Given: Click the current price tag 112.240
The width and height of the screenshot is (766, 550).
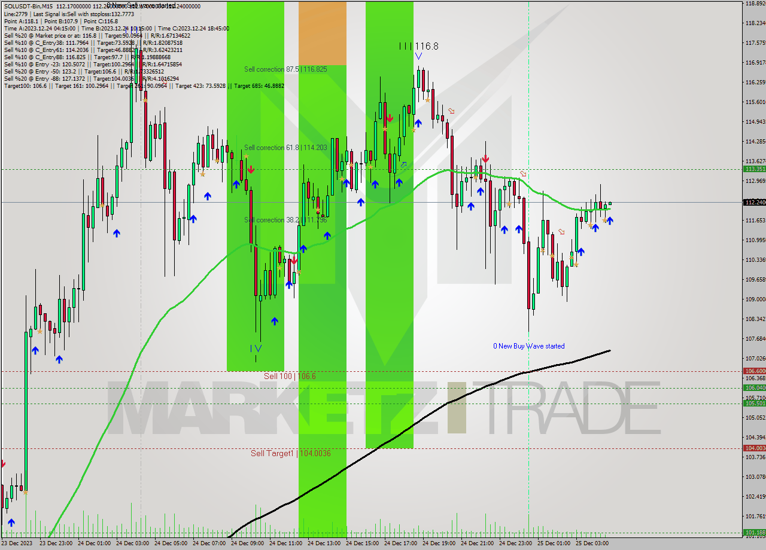Looking at the screenshot, I should 754,202.
